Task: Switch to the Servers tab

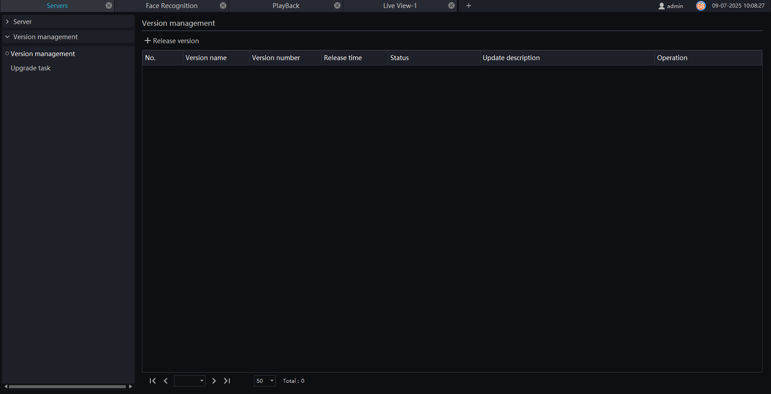Action: 57,6
